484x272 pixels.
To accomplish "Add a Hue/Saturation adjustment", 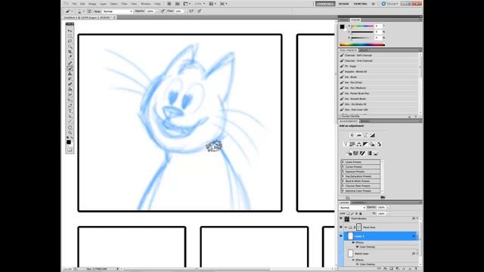I will (352, 144).
